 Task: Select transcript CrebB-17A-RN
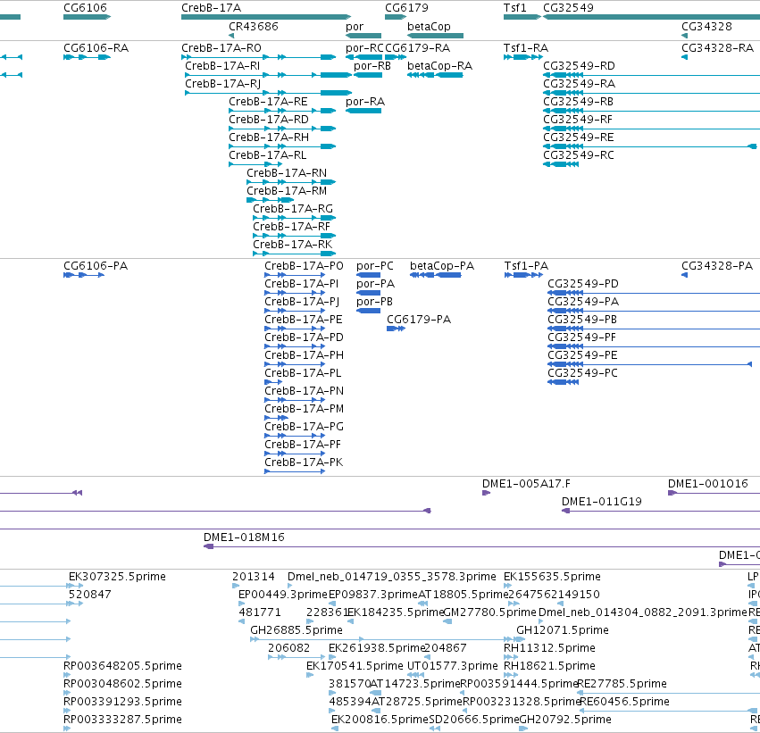pyautogui.click(x=291, y=182)
